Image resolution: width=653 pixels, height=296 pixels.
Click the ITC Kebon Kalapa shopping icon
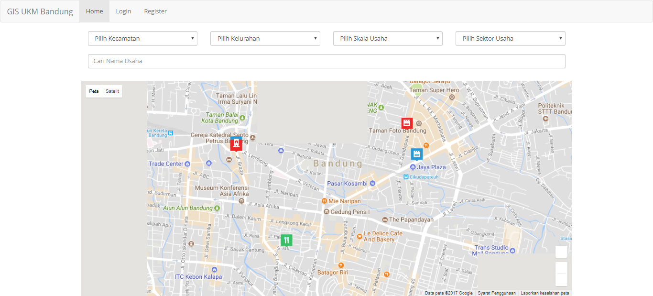[214, 270]
